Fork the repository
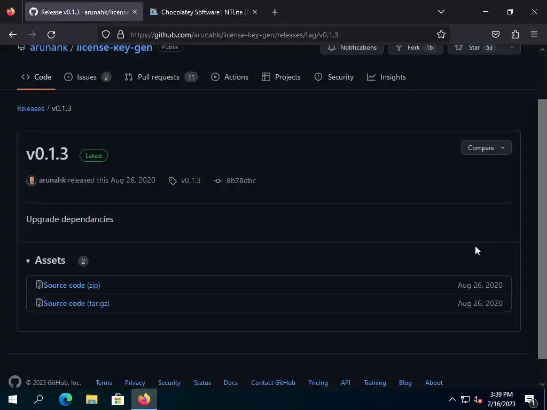The width and height of the screenshot is (547, 410). click(416, 48)
